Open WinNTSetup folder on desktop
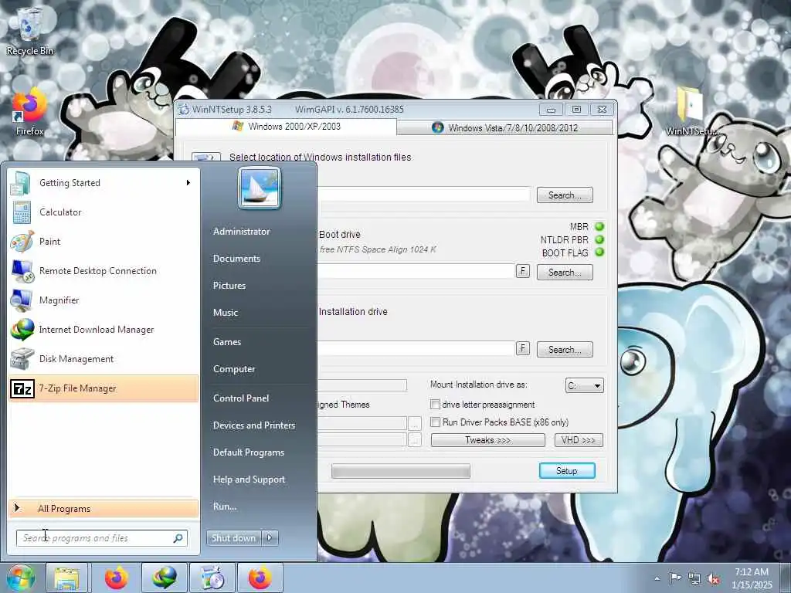791x593 pixels. pos(691,112)
